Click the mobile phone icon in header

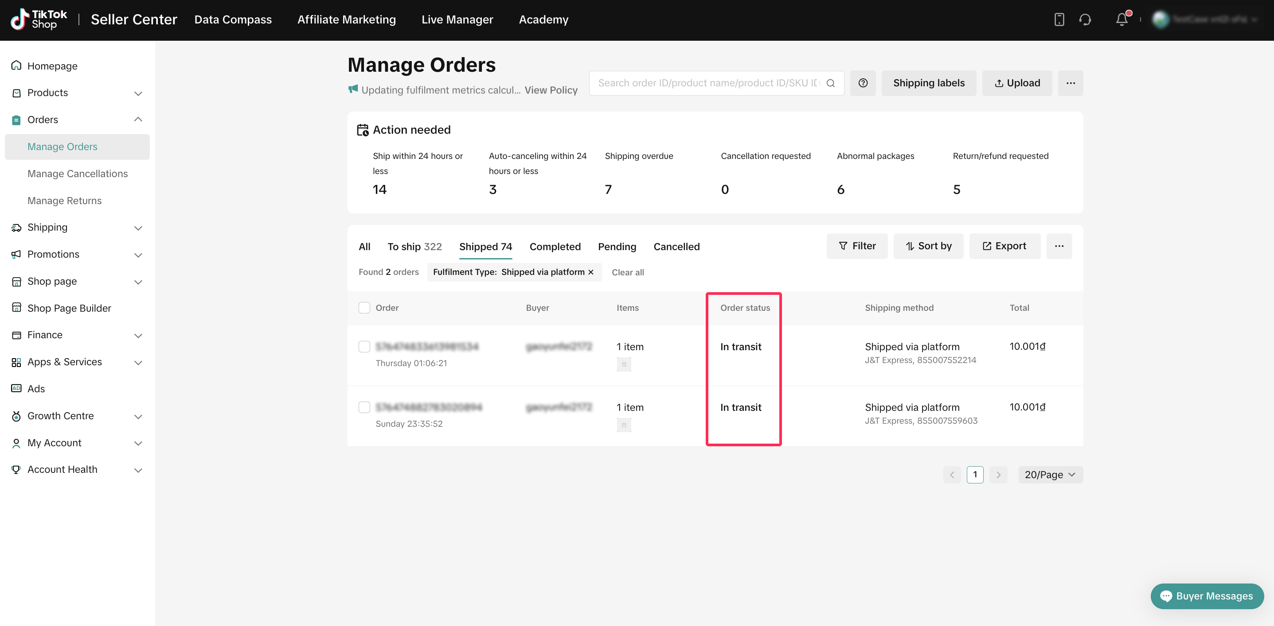[1059, 19]
